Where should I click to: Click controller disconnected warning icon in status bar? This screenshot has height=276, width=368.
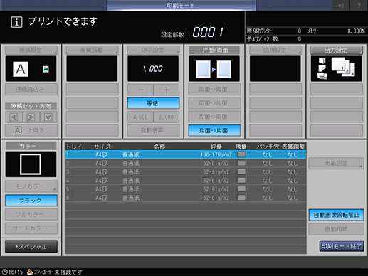30,272
